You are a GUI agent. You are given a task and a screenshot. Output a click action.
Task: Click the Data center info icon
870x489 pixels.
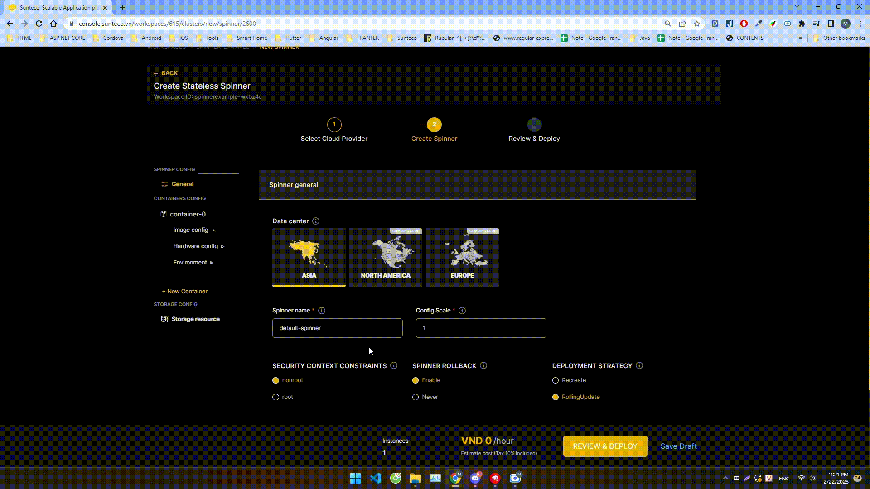tap(316, 221)
